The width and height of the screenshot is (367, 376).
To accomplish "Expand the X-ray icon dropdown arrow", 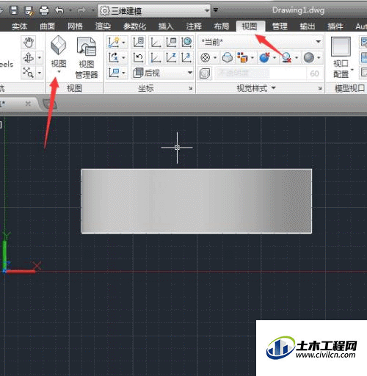I will point(215,58).
